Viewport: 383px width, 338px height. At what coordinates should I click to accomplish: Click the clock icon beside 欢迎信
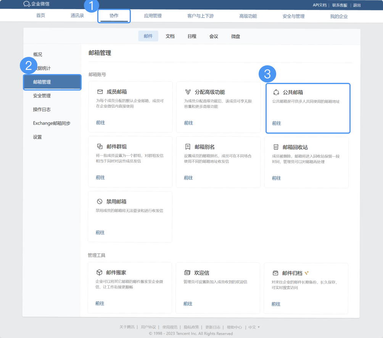(x=188, y=272)
